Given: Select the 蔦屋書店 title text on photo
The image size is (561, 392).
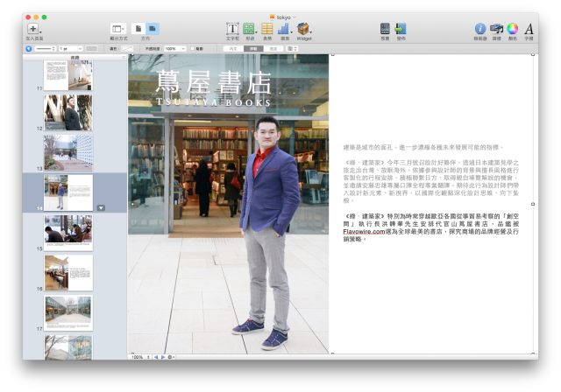Looking at the screenshot, I should (x=213, y=81).
